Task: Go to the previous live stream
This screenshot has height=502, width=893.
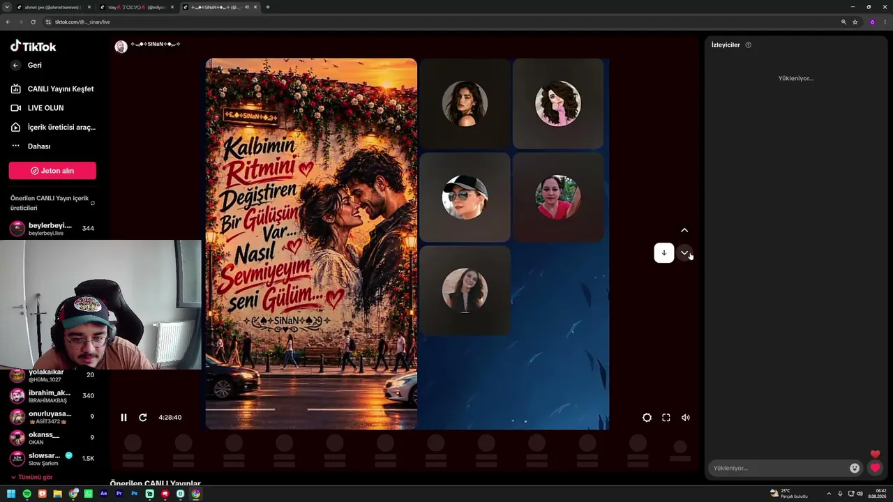Action: (684, 230)
